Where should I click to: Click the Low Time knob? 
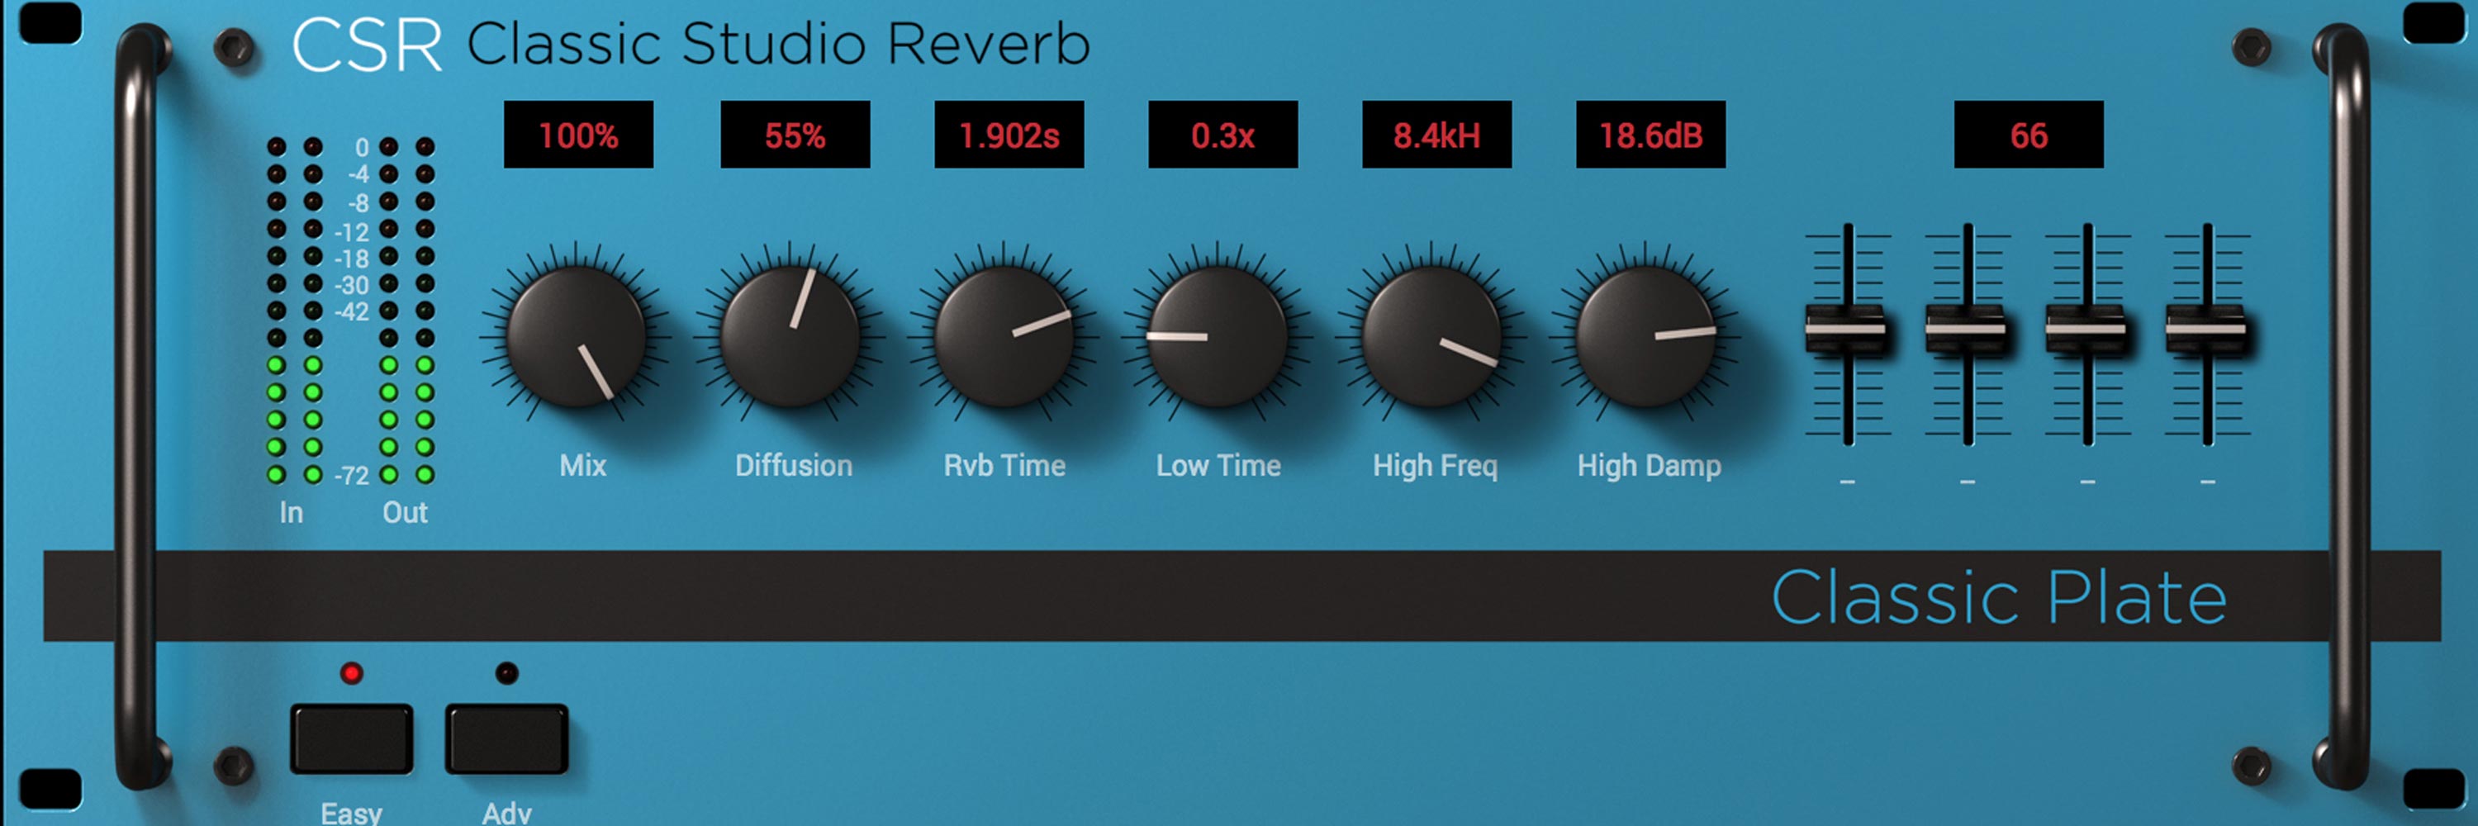point(1218,336)
